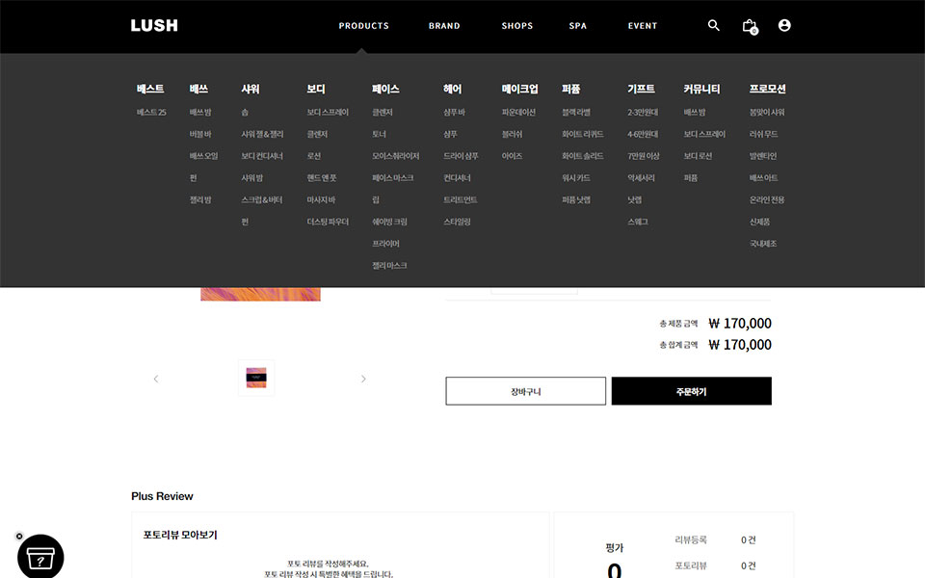
Task: Open the BRAND menu
Action: pyautogui.click(x=444, y=26)
